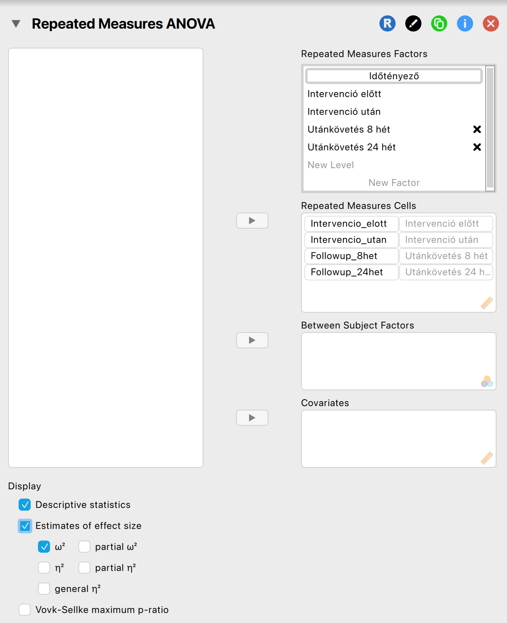Delete the Utánkövetés 8 hét level
The height and width of the screenshot is (623, 507).
tap(477, 129)
